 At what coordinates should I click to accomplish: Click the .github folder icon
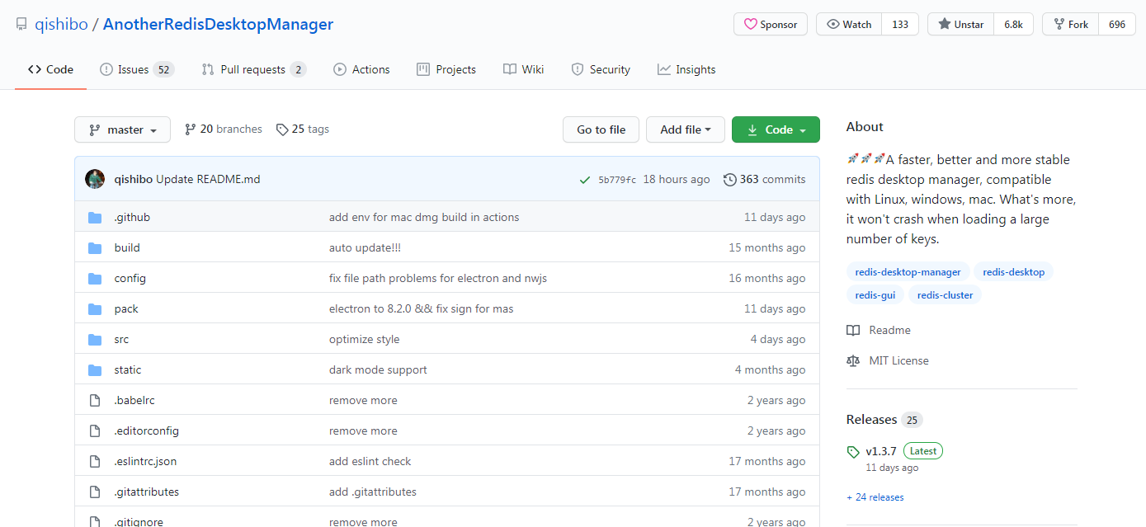[x=95, y=217]
